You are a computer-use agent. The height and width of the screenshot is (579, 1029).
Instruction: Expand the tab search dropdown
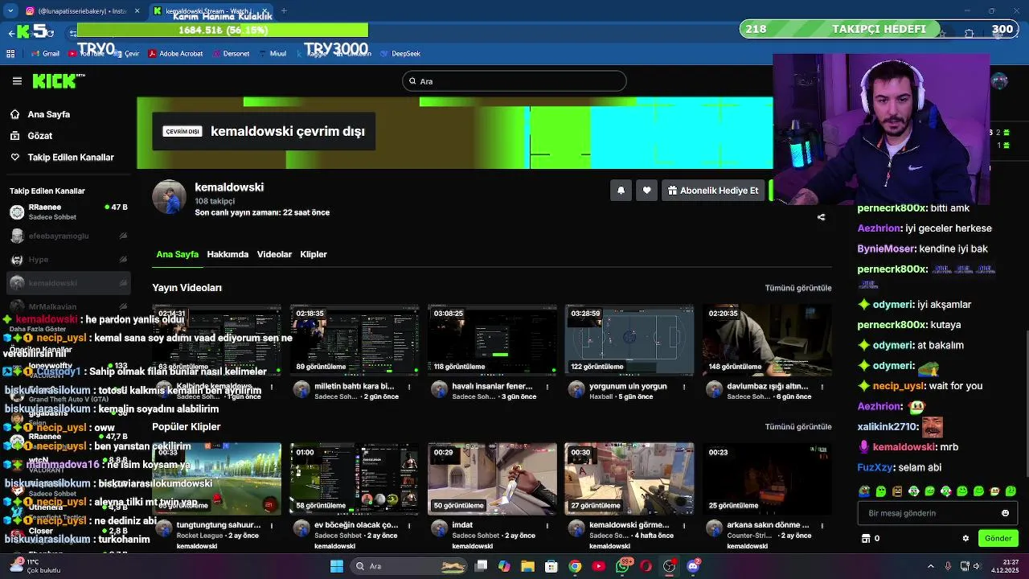[x=10, y=11]
